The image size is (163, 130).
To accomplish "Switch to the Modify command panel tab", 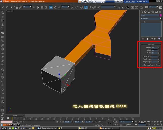I will coord(145,12).
